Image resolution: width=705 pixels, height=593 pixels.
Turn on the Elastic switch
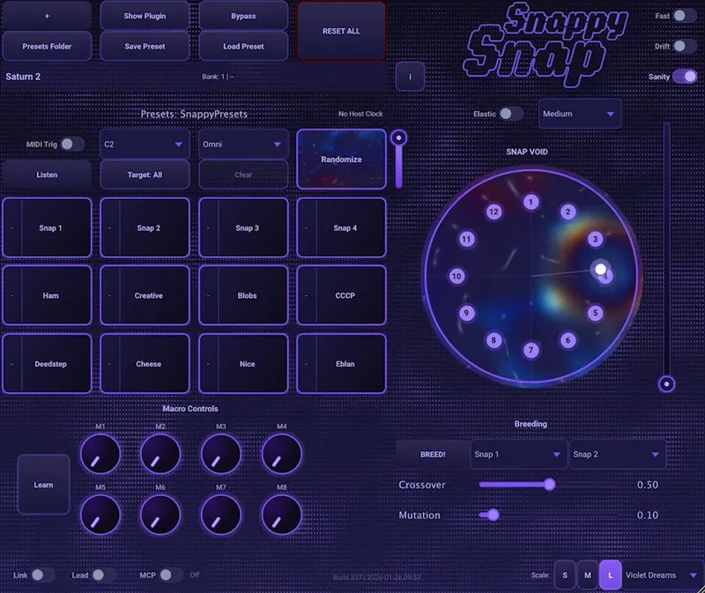[510, 114]
